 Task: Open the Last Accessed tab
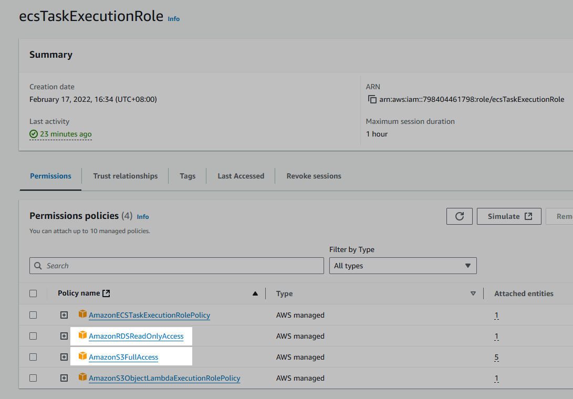click(241, 176)
